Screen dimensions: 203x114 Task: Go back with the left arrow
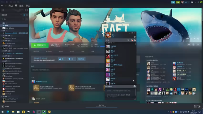[x=2, y=6]
